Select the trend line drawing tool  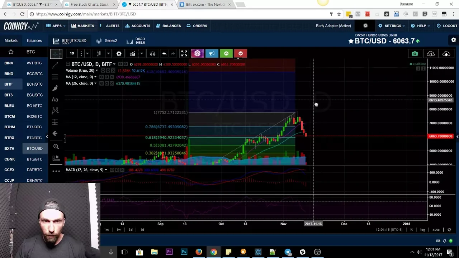click(55, 66)
